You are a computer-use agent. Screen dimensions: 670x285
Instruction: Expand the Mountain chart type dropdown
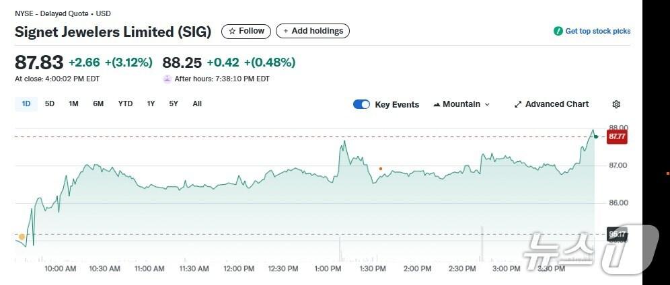461,104
